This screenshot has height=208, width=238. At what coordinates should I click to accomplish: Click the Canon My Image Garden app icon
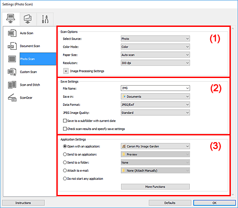(x=124, y=146)
